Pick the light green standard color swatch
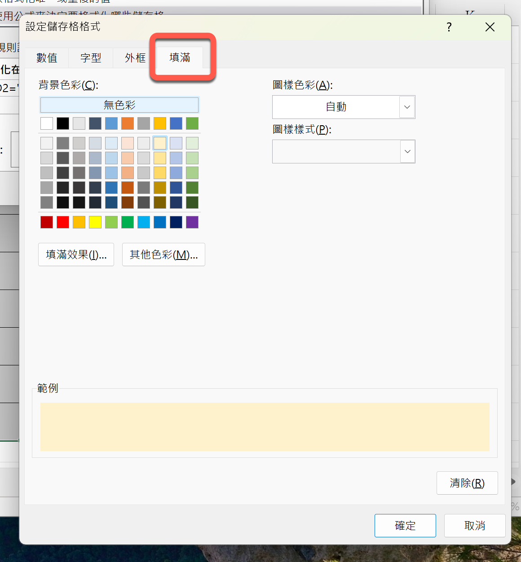The width and height of the screenshot is (521, 562). (x=111, y=222)
